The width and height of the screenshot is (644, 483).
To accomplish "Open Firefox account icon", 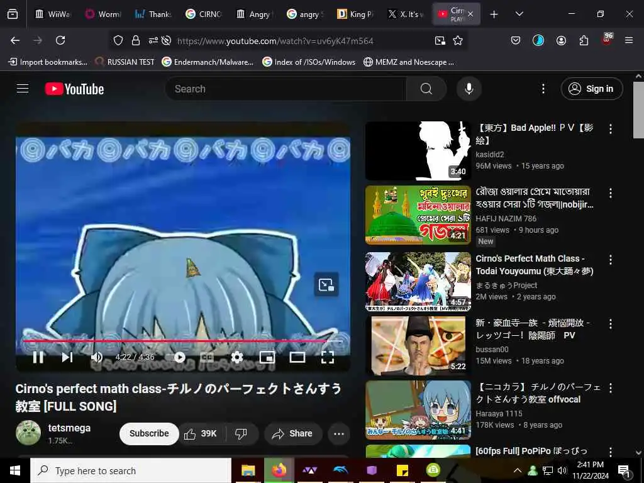I will click(561, 40).
